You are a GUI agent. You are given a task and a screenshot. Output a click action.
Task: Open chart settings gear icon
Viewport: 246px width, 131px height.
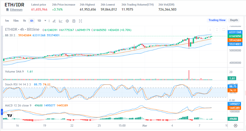(x=67, y=21)
